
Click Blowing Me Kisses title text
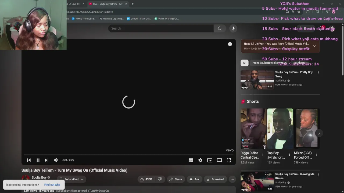point(295,176)
